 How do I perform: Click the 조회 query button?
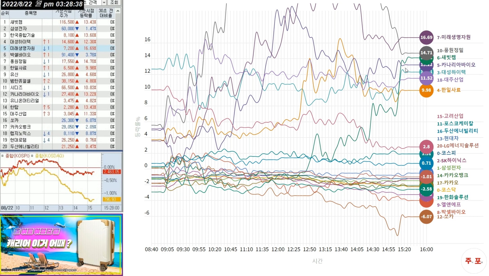(x=114, y=3)
